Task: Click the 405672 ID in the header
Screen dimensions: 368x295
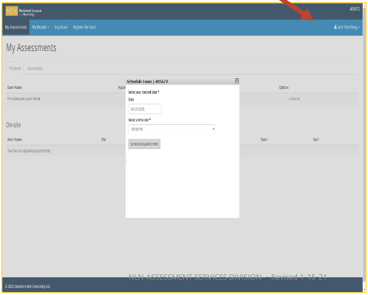Action: (x=354, y=9)
